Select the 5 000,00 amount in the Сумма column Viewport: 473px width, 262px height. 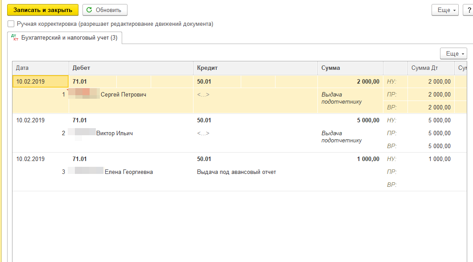tap(368, 120)
